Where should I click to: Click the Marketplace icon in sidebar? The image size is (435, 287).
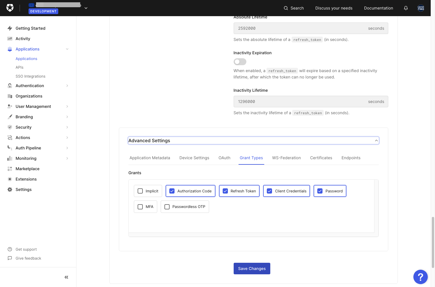10,169
